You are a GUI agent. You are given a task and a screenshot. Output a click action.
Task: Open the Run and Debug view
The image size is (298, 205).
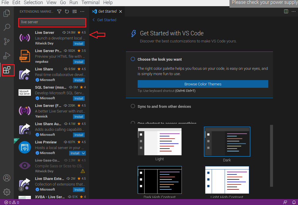click(6, 56)
